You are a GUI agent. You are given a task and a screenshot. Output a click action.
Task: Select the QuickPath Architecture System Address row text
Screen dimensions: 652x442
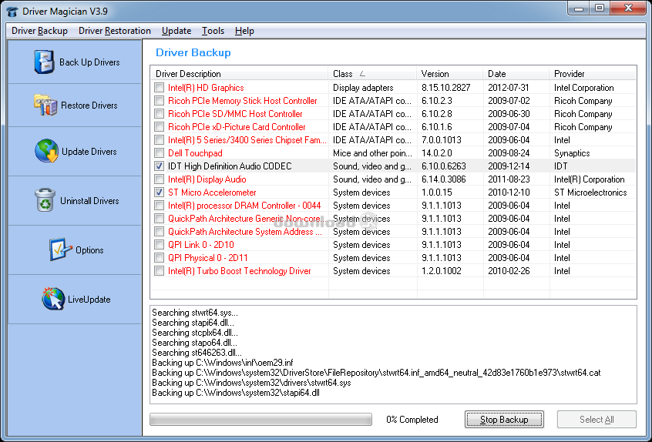tap(244, 231)
